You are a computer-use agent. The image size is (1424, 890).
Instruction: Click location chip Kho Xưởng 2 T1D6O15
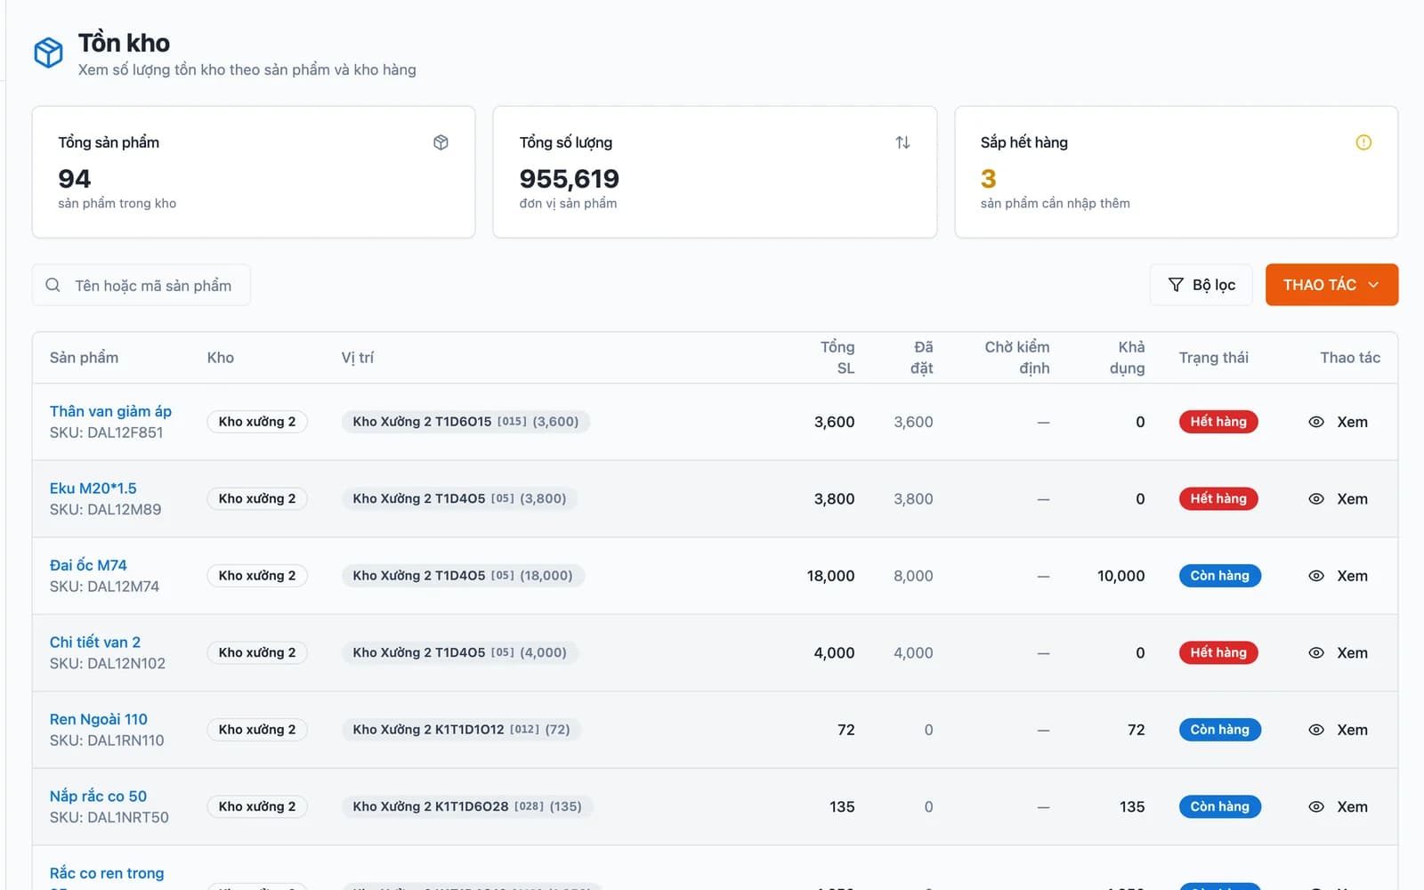pos(465,422)
